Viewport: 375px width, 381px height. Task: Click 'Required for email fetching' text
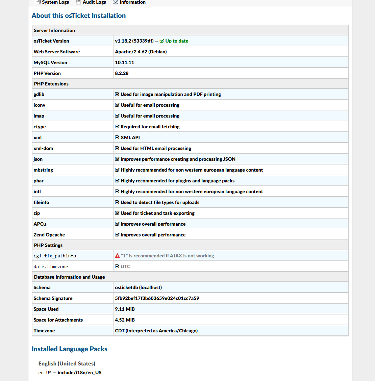[150, 127]
